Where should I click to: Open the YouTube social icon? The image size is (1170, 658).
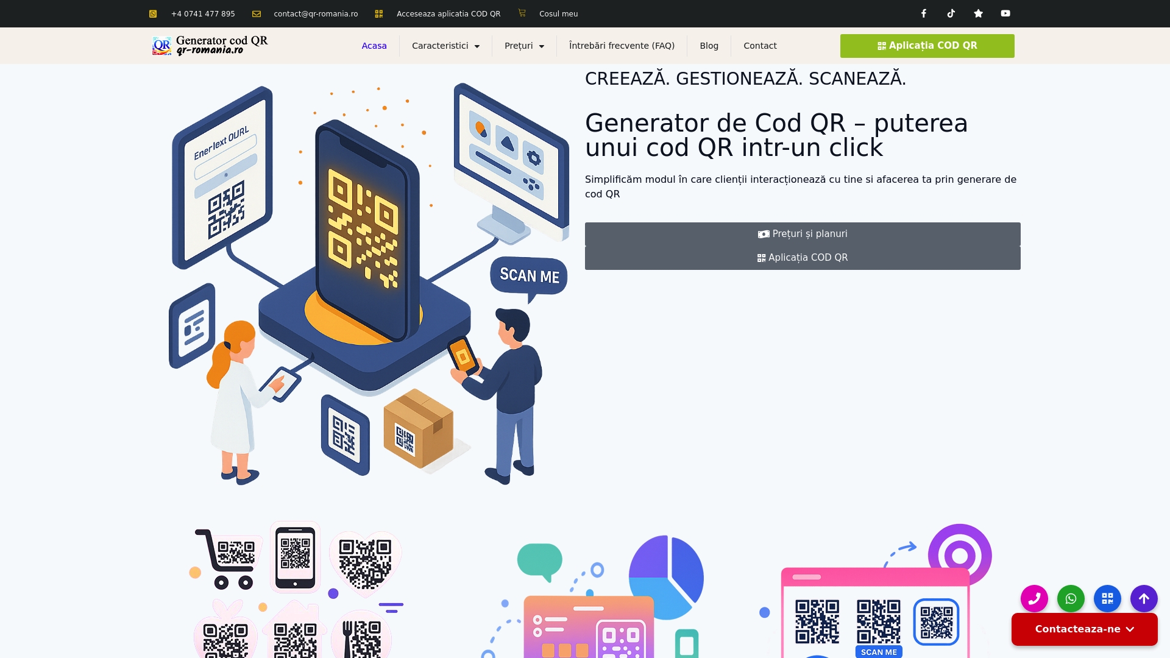pos(1005,13)
